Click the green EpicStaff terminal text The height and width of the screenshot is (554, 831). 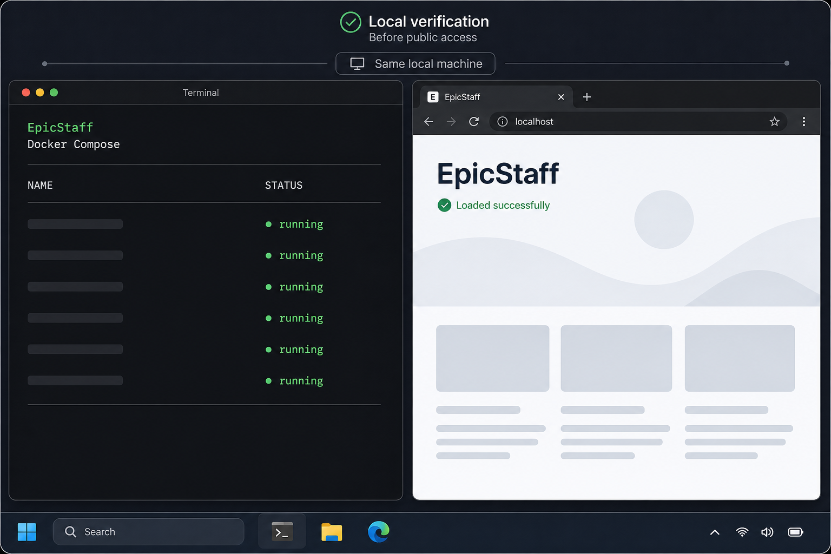point(61,128)
